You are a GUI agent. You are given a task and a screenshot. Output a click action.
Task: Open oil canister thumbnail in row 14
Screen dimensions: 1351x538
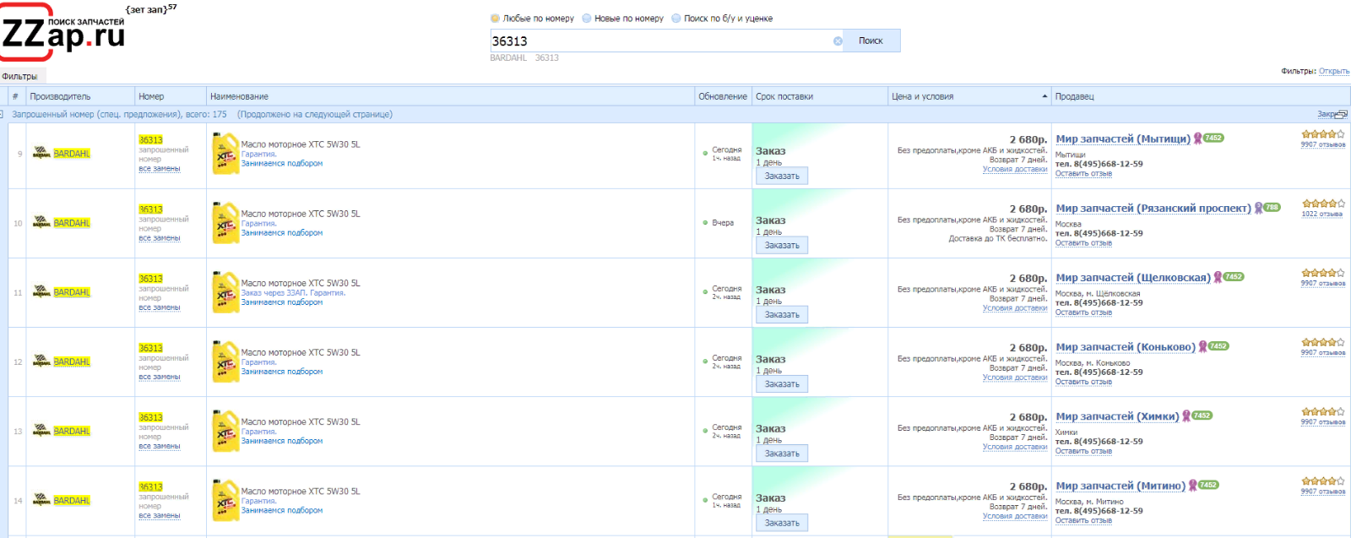(x=225, y=500)
